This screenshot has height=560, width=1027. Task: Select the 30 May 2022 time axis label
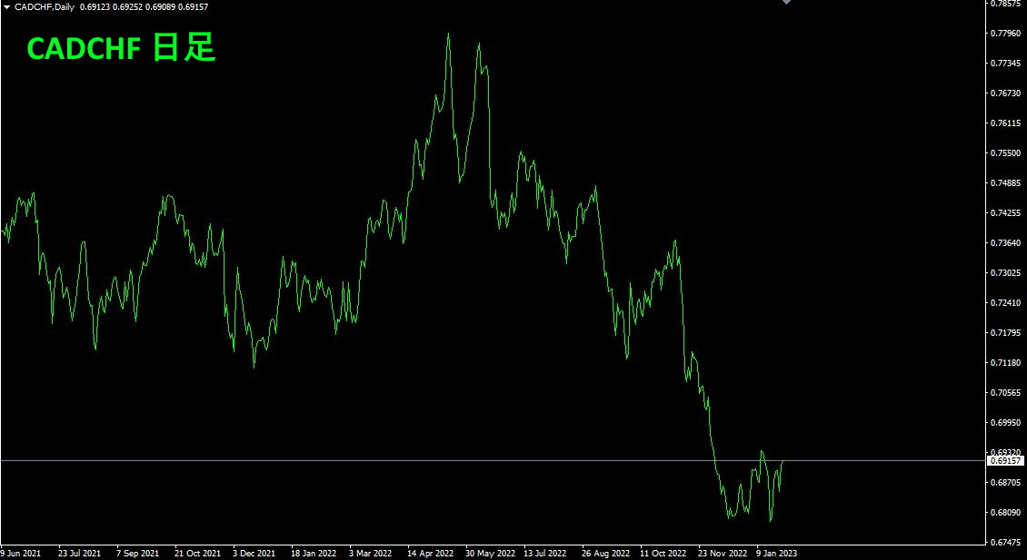[x=491, y=554]
